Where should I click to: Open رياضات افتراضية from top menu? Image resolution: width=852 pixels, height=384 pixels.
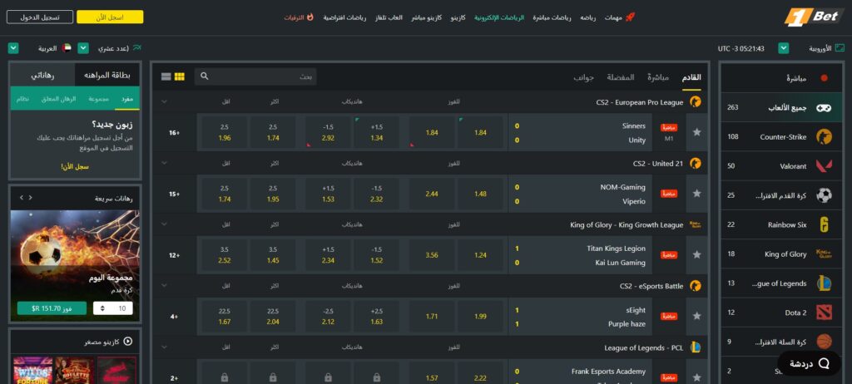pyautogui.click(x=344, y=17)
